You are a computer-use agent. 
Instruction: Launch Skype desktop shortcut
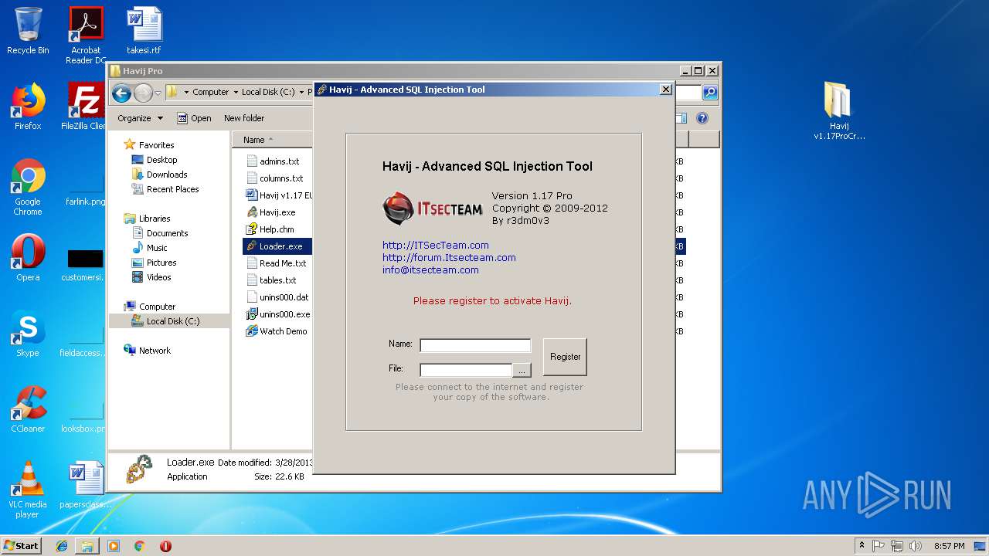(28, 334)
